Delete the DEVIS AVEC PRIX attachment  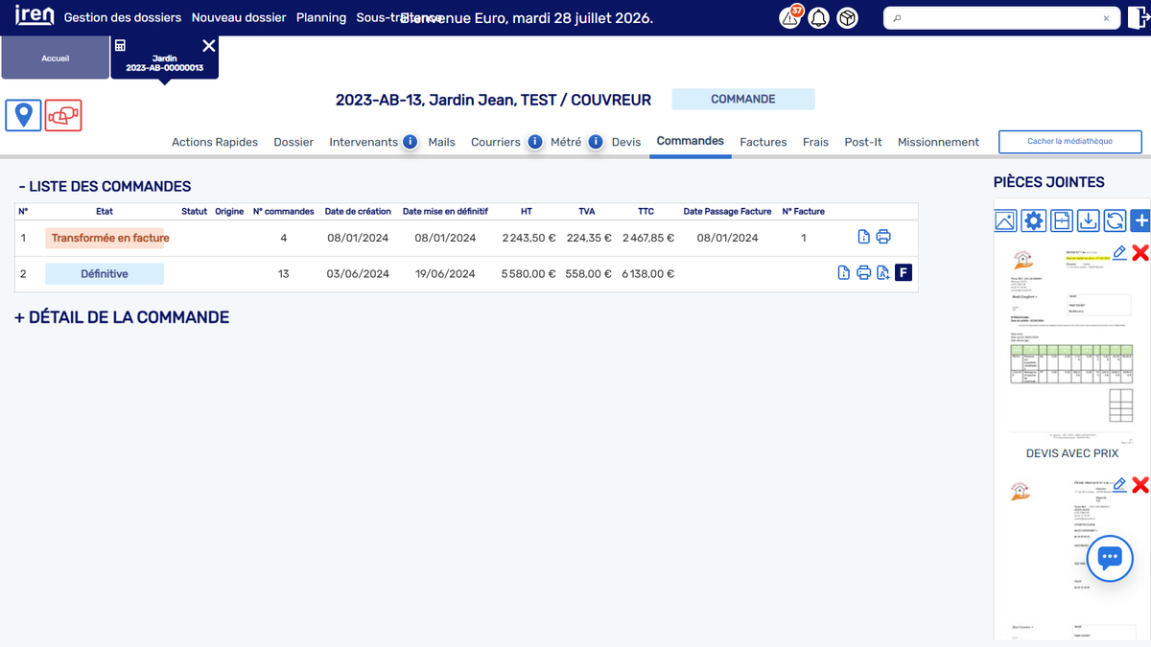(1140, 253)
